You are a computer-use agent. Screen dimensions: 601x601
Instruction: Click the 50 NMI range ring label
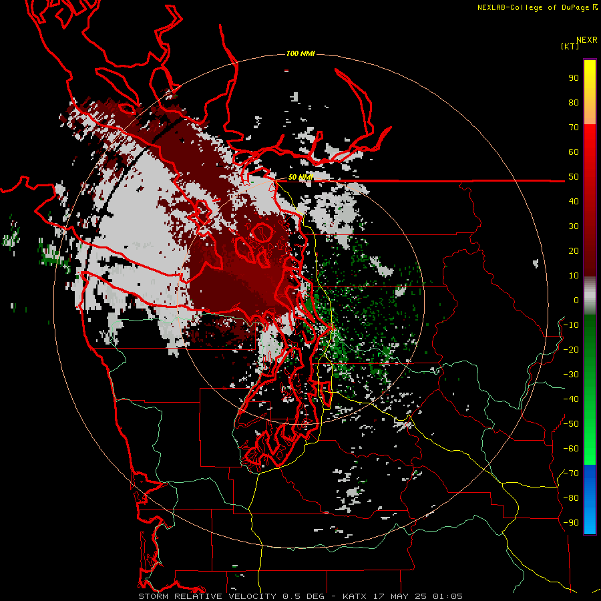click(x=300, y=177)
